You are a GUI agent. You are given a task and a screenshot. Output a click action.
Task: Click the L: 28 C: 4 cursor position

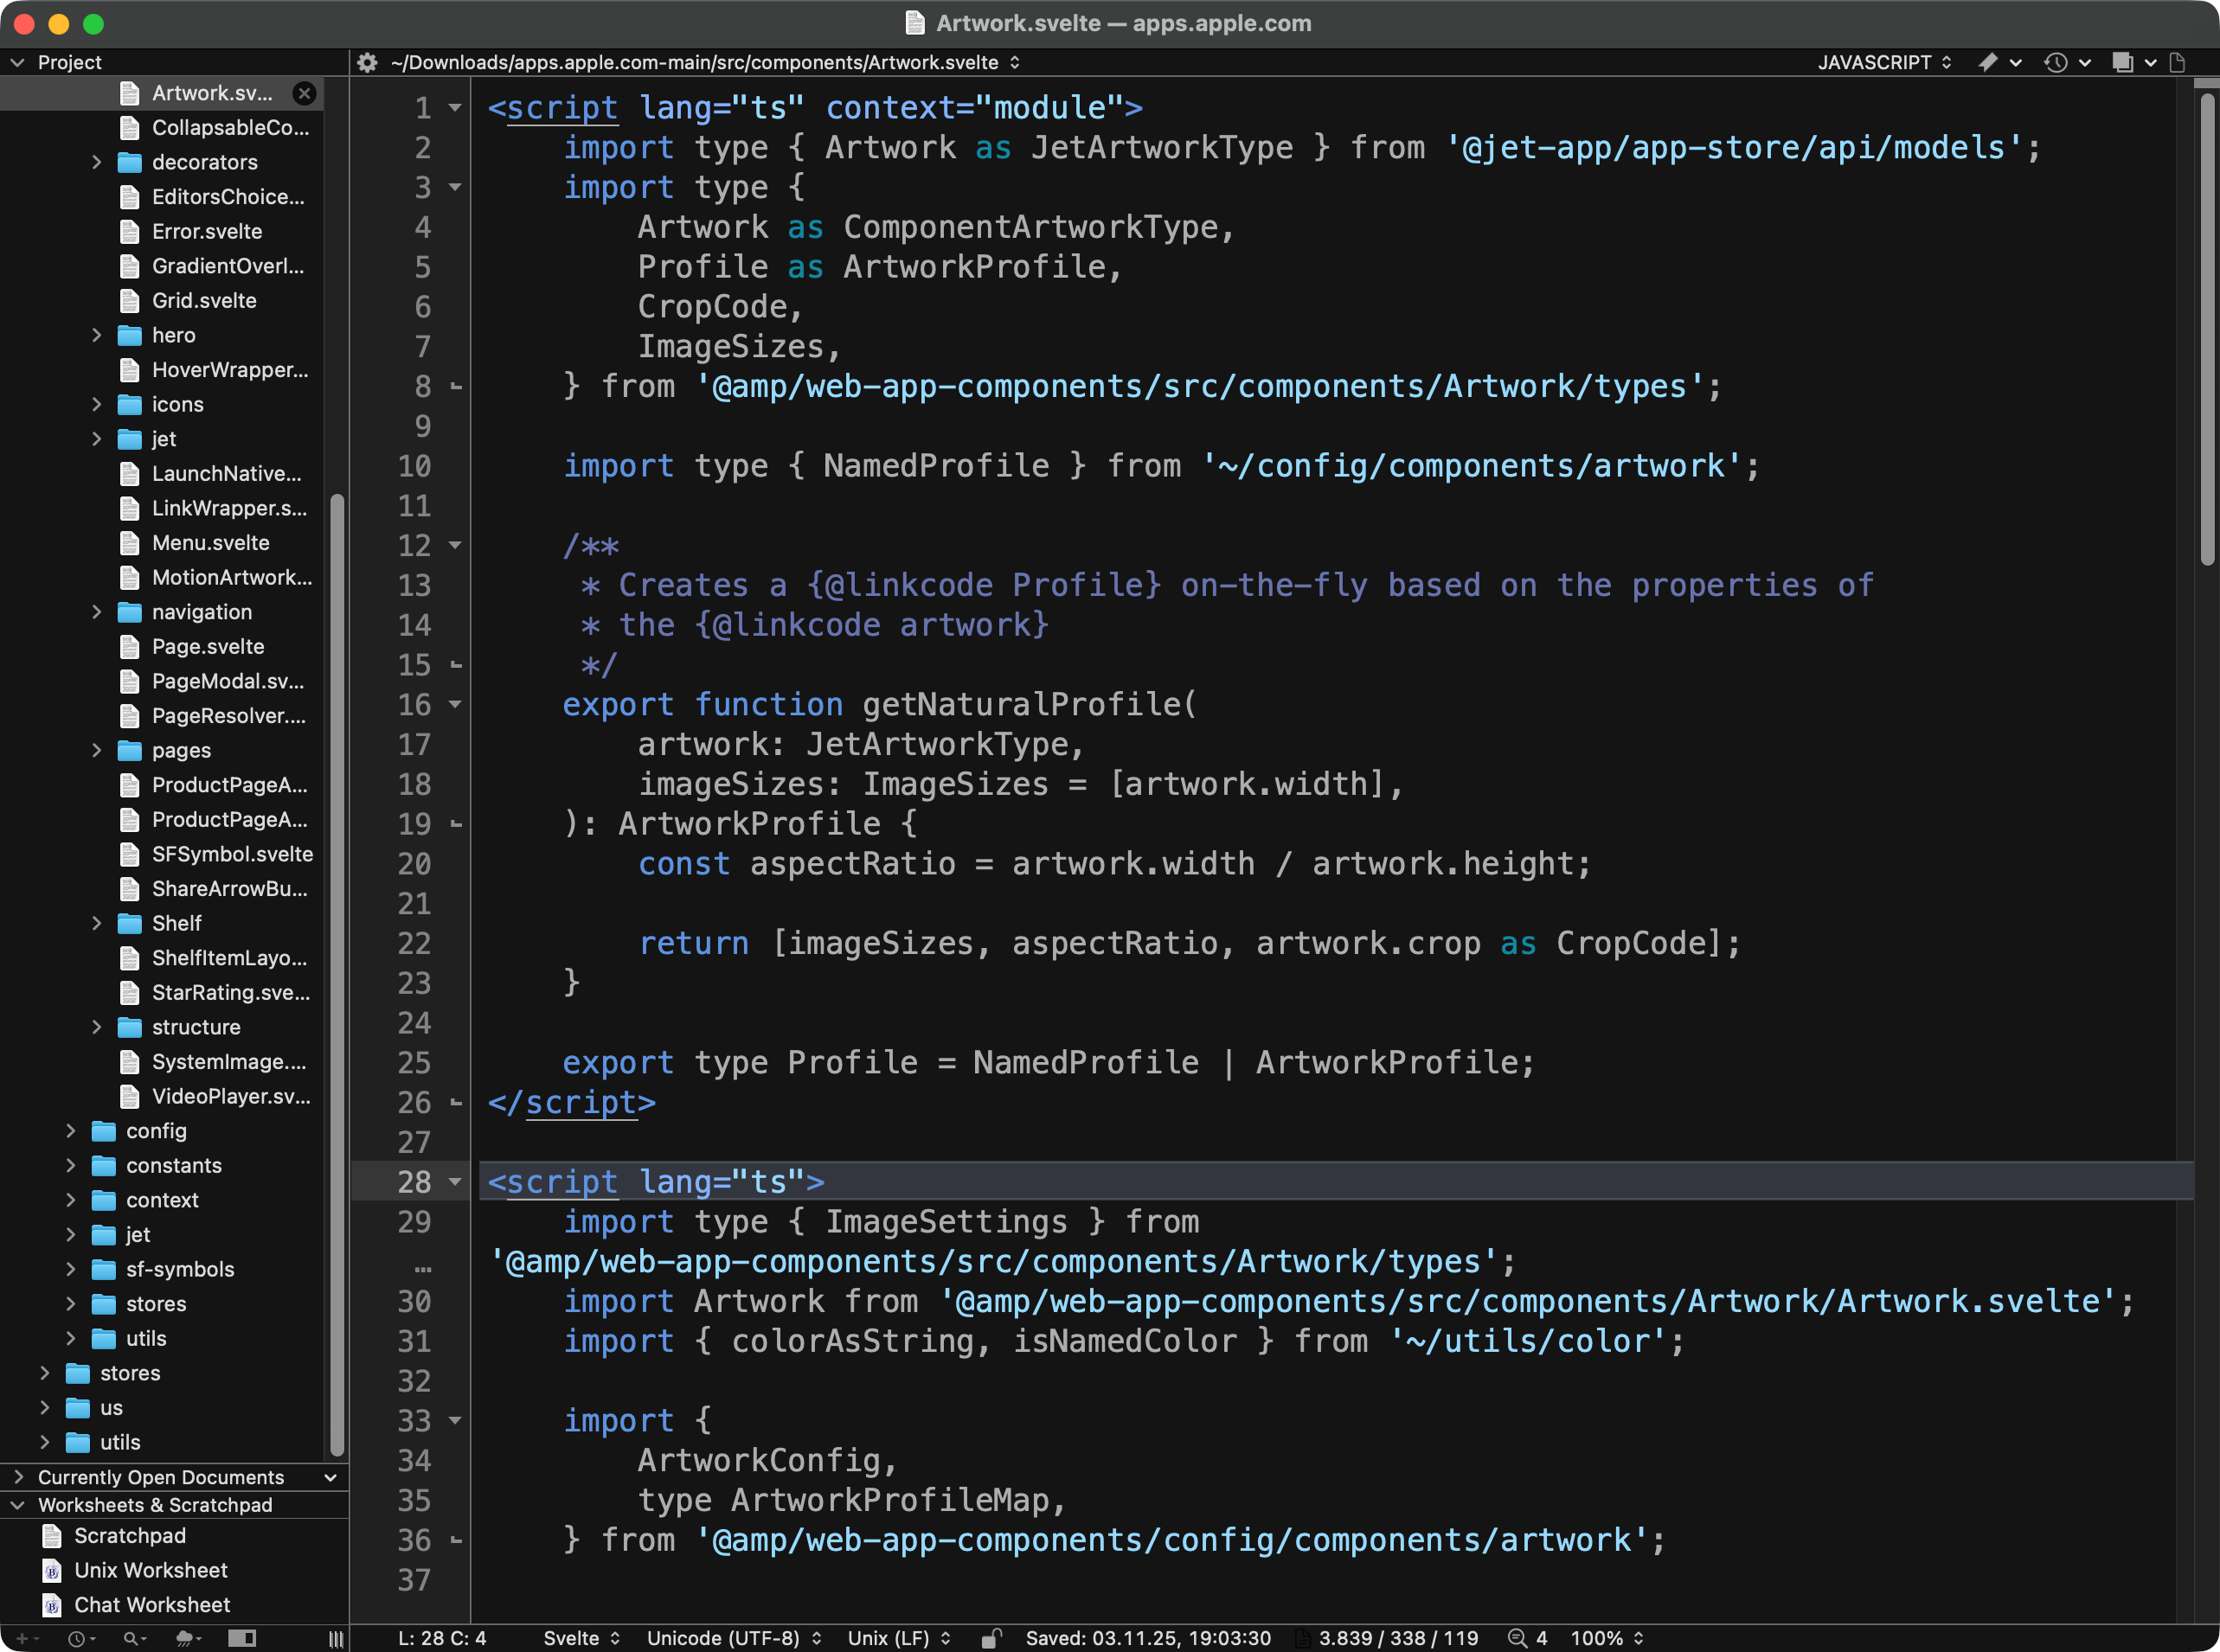[x=442, y=1638]
